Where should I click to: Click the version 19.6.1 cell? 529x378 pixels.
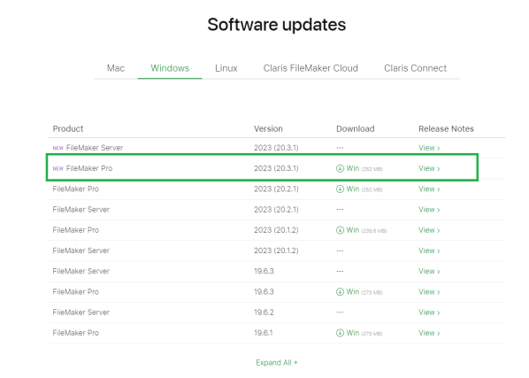click(x=264, y=333)
